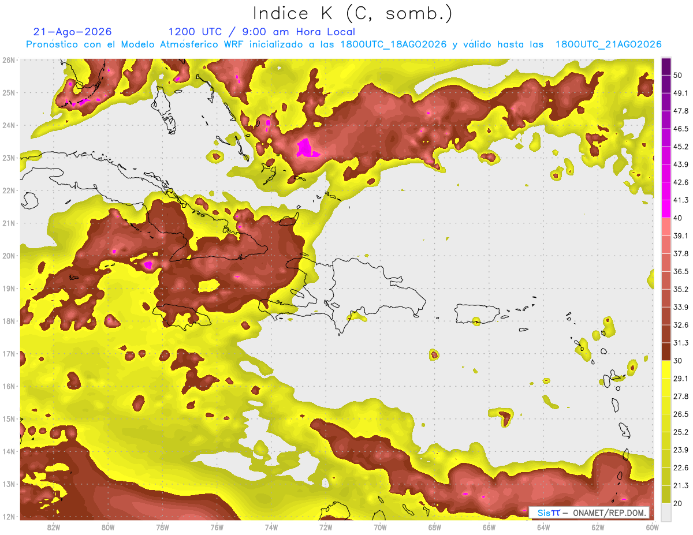Click the '1200 UTC / 9:00 am Hora Local' time label
The image size is (693, 535).
(x=262, y=32)
